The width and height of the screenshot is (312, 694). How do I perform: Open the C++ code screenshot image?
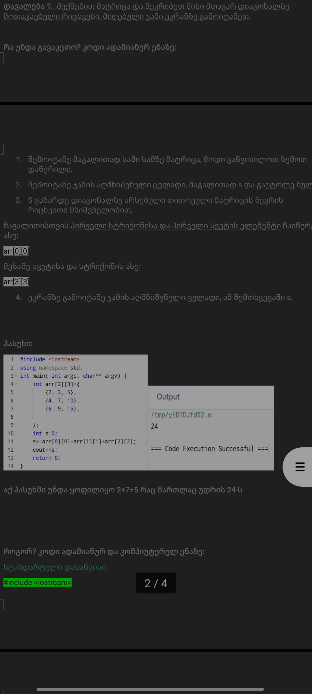coord(75,412)
